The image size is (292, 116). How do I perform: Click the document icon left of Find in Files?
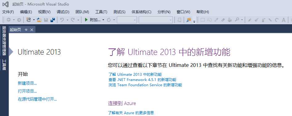click(179, 20)
